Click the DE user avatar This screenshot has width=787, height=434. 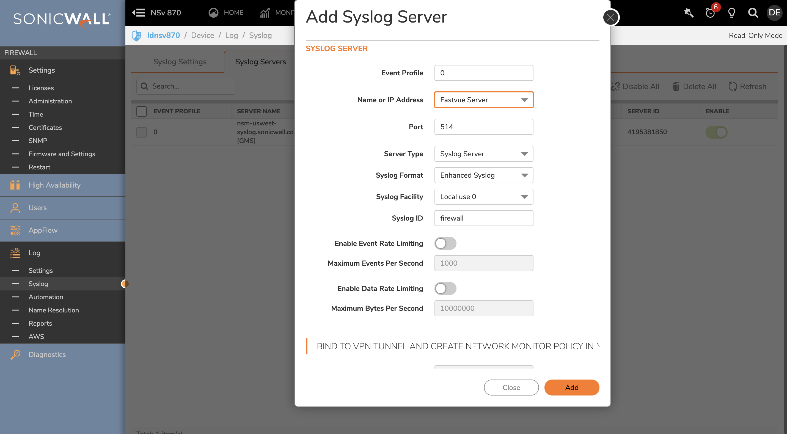click(x=775, y=13)
